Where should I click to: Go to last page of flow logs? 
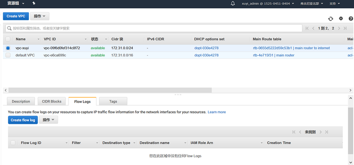coord(327,132)
